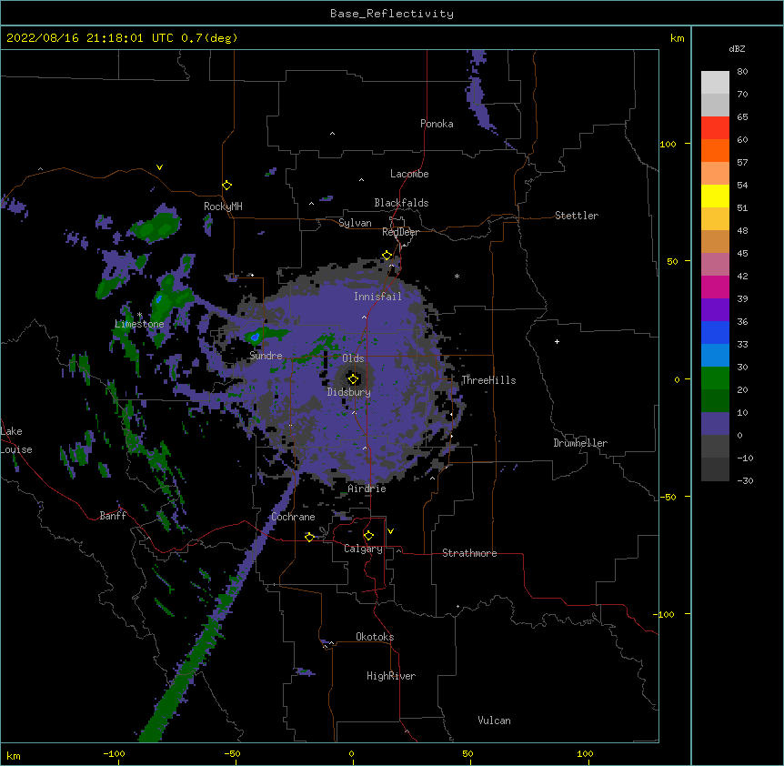Select the white 80 dBZ color swatch
Image resolution: width=784 pixels, height=766 pixels.
pos(715,82)
